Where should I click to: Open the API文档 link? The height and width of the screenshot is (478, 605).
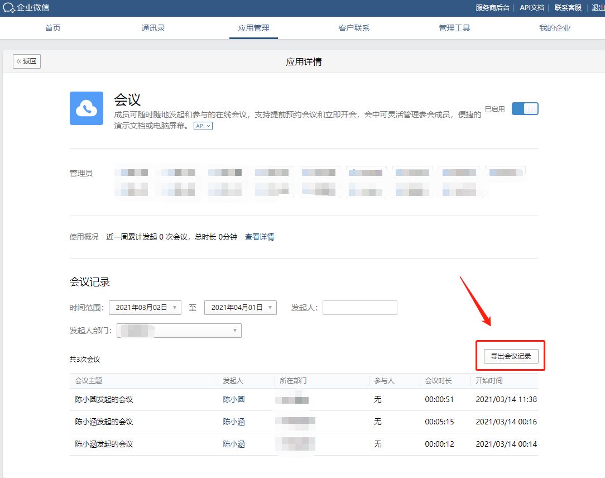(x=531, y=8)
